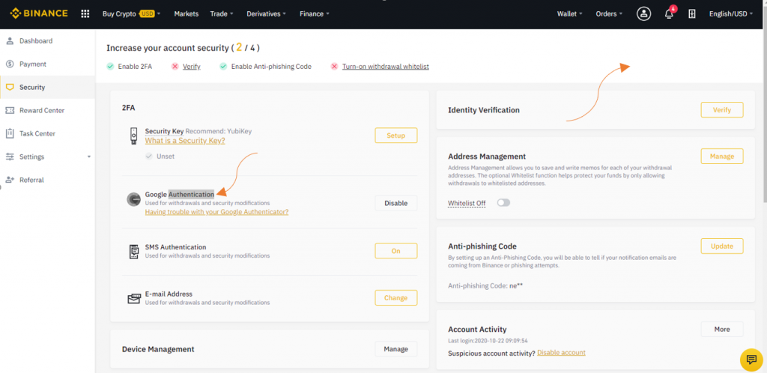Click 'Anti-phishing Code: ne**' text
The image size is (767, 373).
click(485, 285)
